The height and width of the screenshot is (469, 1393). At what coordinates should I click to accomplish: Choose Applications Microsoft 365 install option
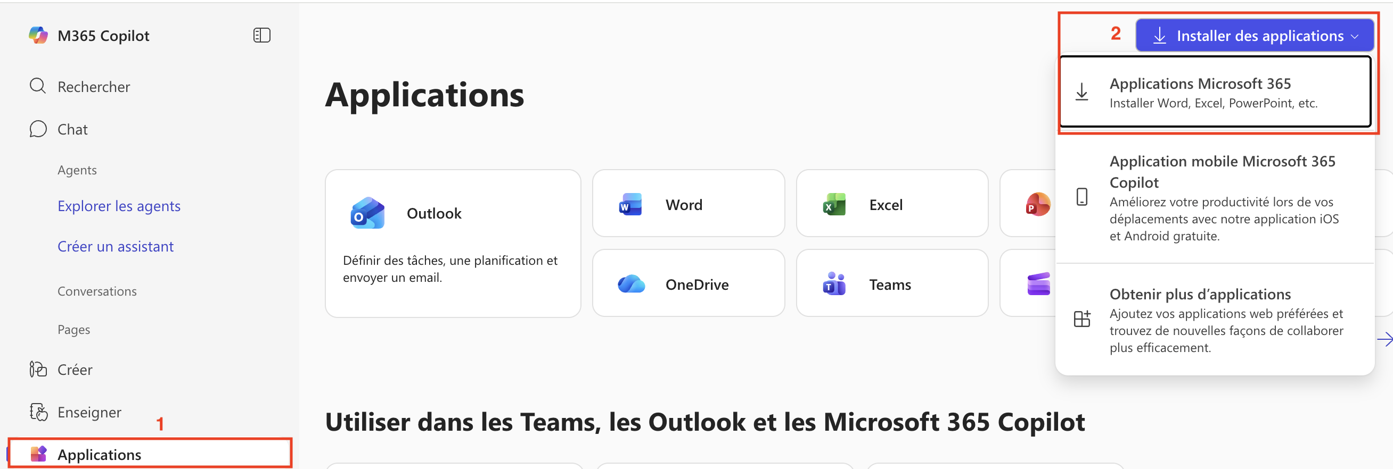coord(1214,93)
